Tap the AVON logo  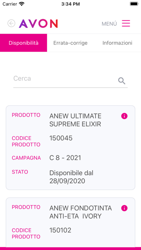[x=38, y=24]
